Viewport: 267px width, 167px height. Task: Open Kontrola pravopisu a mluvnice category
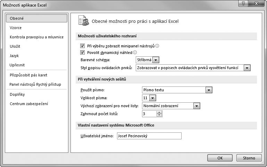tap(36, 37)
